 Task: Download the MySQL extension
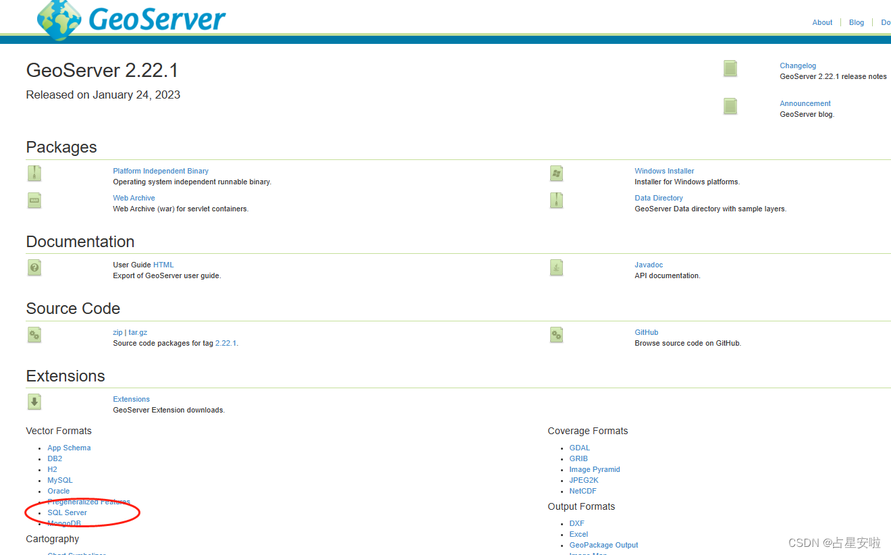click(60, 480)
